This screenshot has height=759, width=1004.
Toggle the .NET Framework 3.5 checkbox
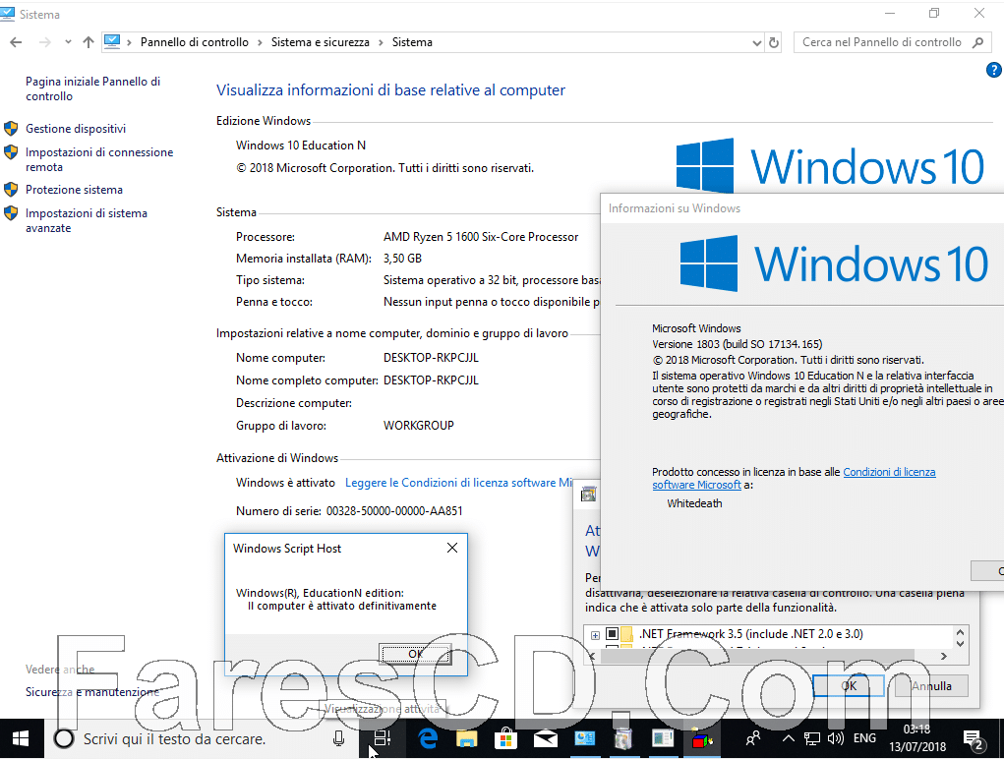point(612,634)
